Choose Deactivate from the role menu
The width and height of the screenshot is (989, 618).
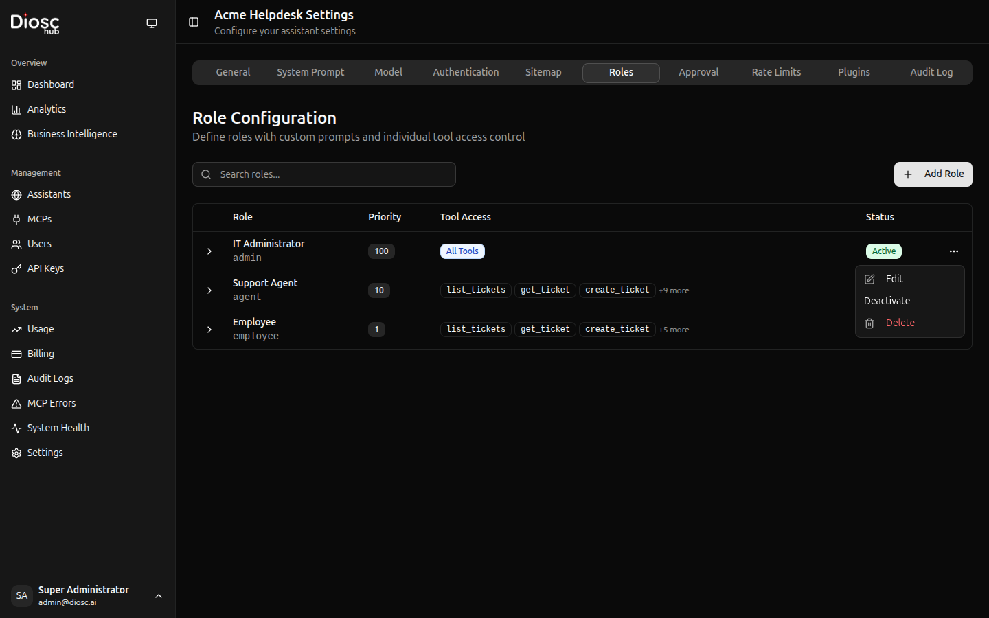887,301
